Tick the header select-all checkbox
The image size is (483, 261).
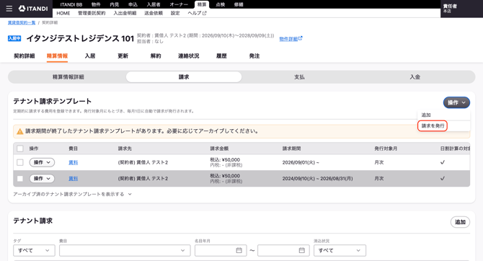point(20,149)
